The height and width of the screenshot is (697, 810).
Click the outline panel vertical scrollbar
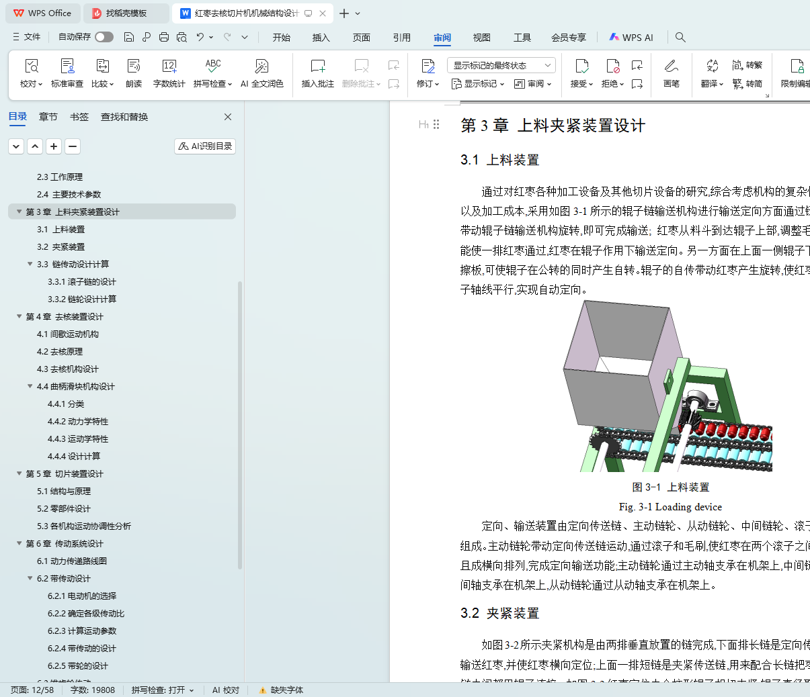click(x=240, y=403)
